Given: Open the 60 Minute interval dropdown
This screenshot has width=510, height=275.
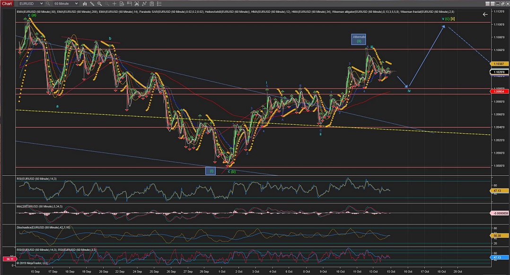Looking at the screenshot, I should click(66, 4).
